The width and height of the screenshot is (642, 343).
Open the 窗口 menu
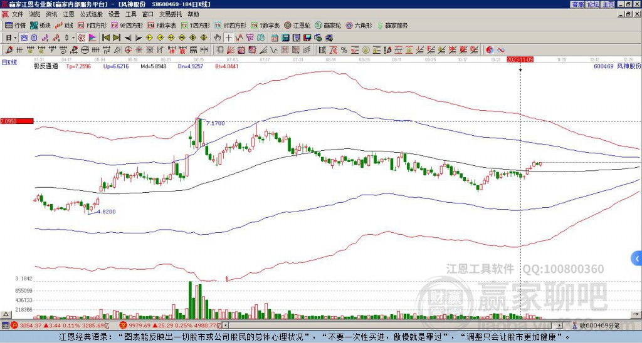[148, 14]
